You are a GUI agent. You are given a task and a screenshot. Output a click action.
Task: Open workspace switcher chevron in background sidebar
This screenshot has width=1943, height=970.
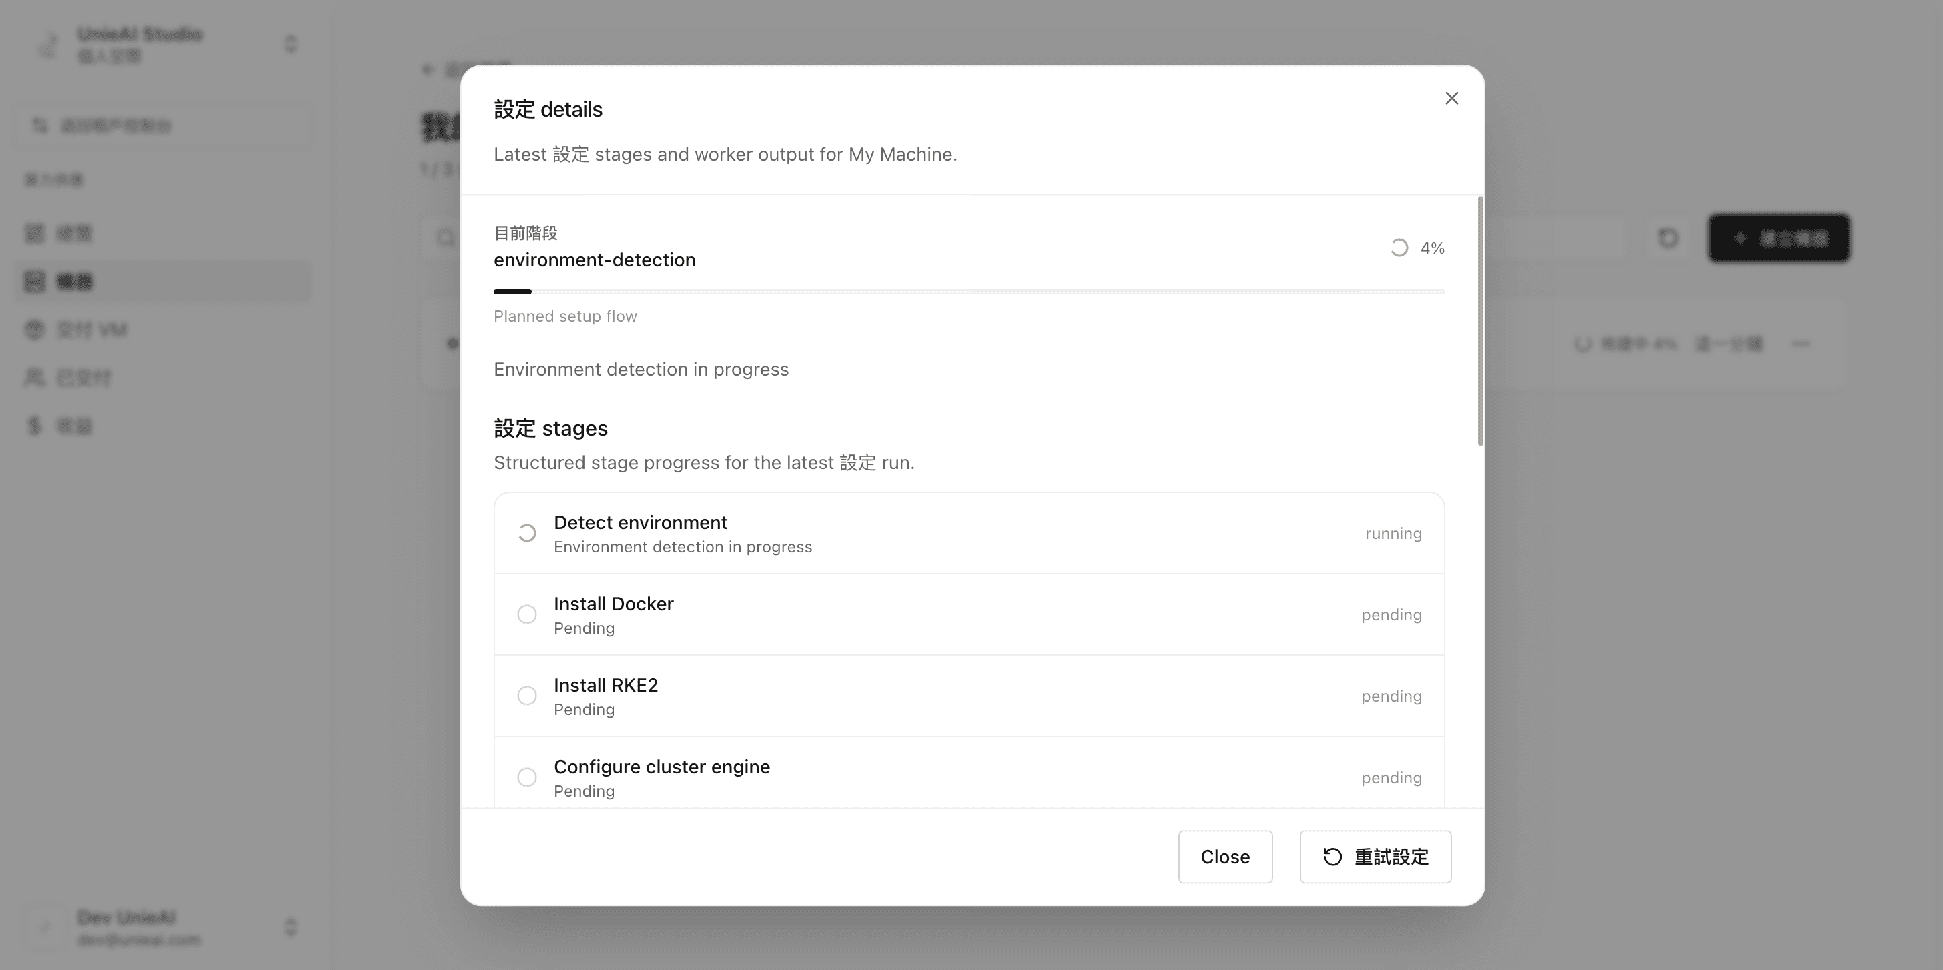(x=290, y=45)
